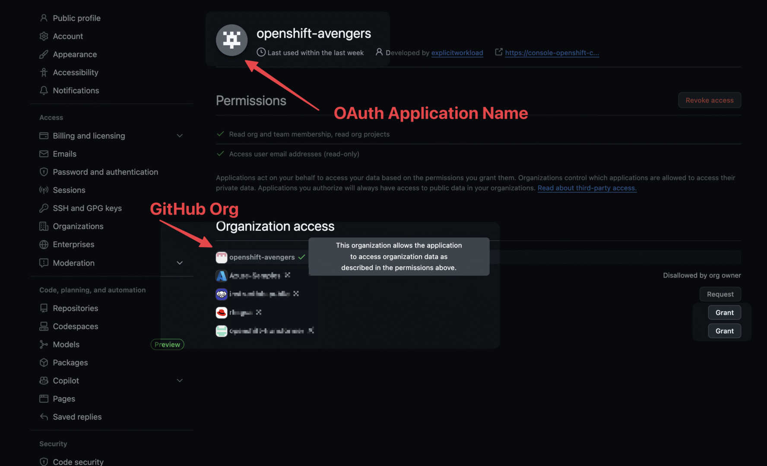This screenshot has height=466, width=767.
Task: Click 'Disallowed by org owner' text
Action: 702,275
